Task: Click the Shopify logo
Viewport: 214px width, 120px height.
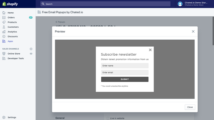Action: tap(10, 4)
